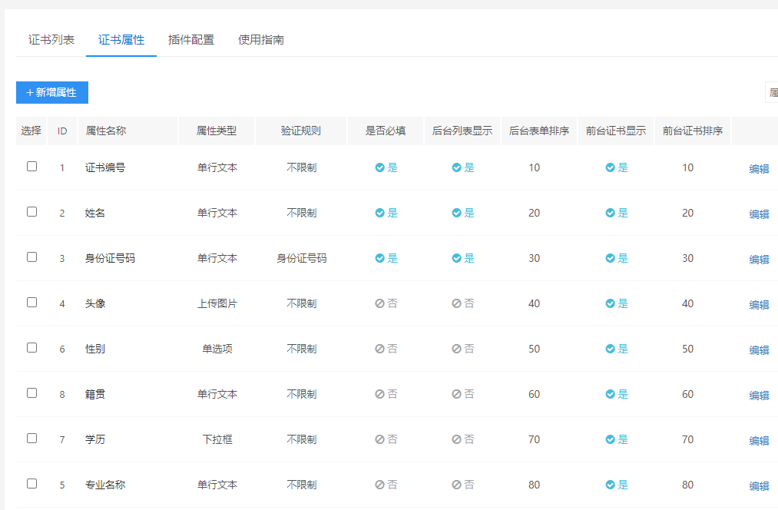
Task: Select the 证书属性 tab
Action: point(121,40)
